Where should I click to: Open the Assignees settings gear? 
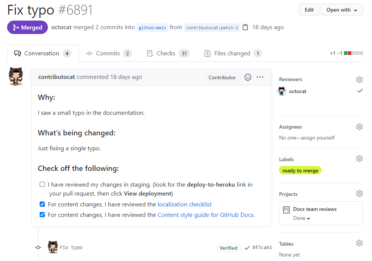pyautogui.click(x=359, y=126)
